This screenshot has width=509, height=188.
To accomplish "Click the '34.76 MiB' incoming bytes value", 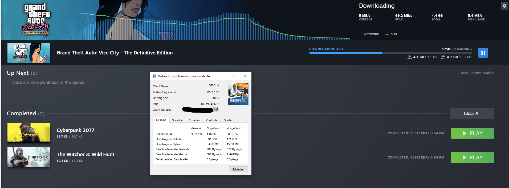I will pyautogui.click(x=213, y=144).
